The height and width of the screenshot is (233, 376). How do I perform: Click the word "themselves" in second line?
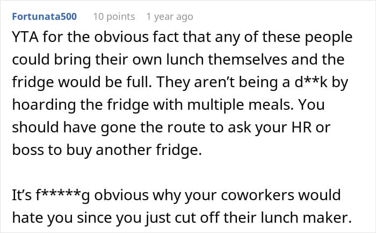coord(248,60)
